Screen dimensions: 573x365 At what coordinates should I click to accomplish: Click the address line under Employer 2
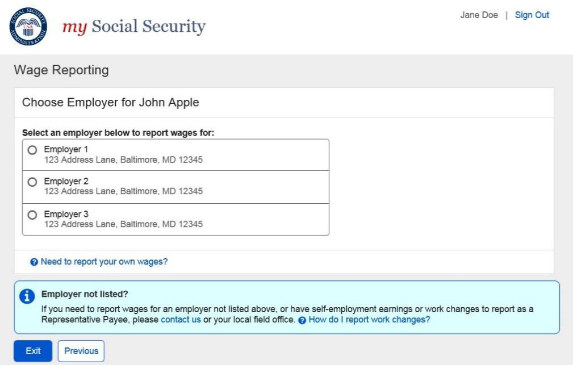point(123,191)
